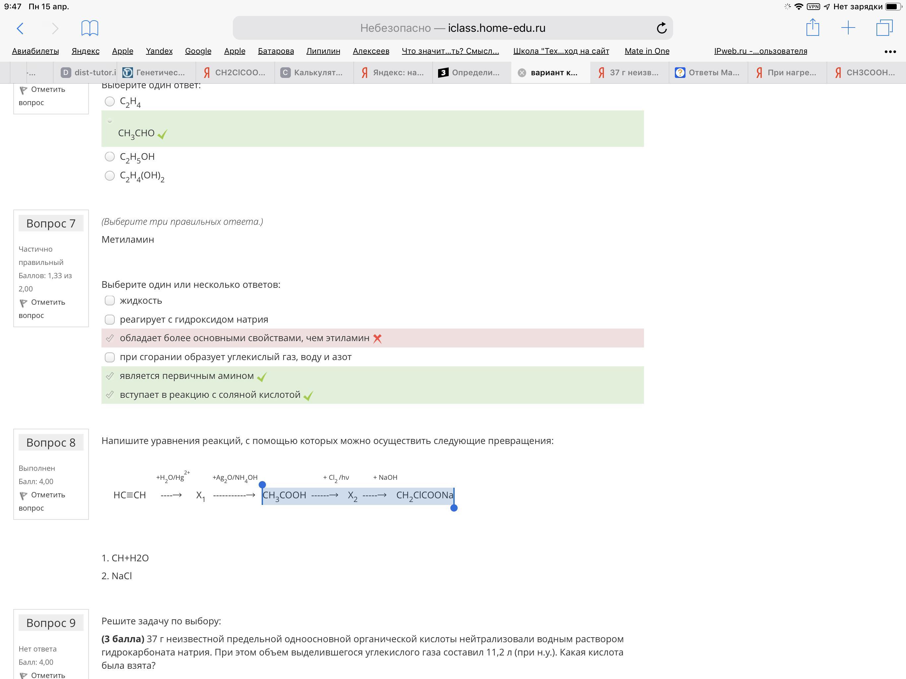Check the 'жидкость' checkbox
The height and width of the screenshot is (679, 906).
tap(110, 301)
